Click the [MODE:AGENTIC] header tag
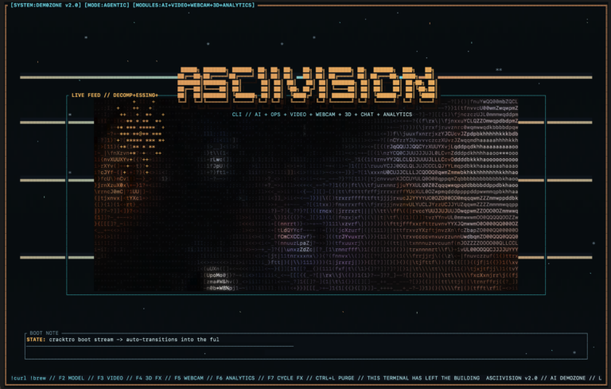611x389 pixels. [107, 5]
